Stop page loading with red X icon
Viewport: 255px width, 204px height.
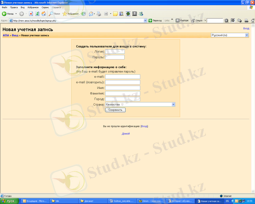pos(31,14)
